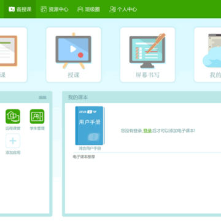Screen dimensions: 221x221
Task: Open the cloud card on the right
Action: (207, 55)
